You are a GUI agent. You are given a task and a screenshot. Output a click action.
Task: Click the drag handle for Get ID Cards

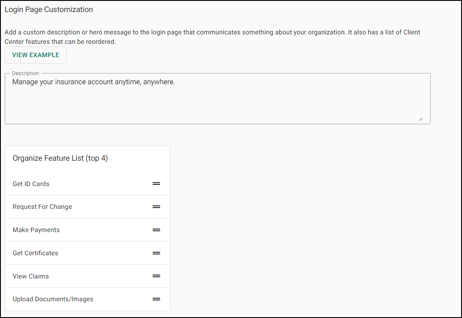[x=156, y=183]
